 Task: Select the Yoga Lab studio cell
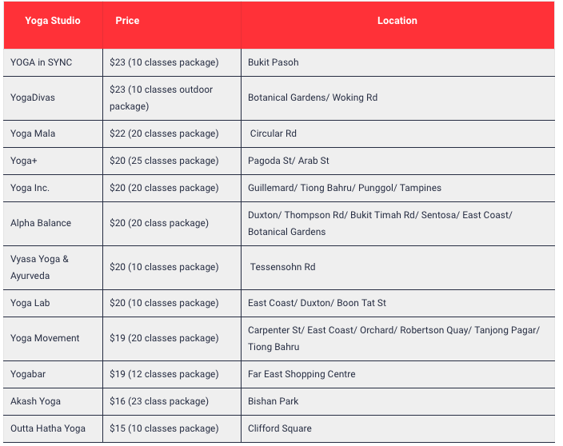(x=31, y=303)
